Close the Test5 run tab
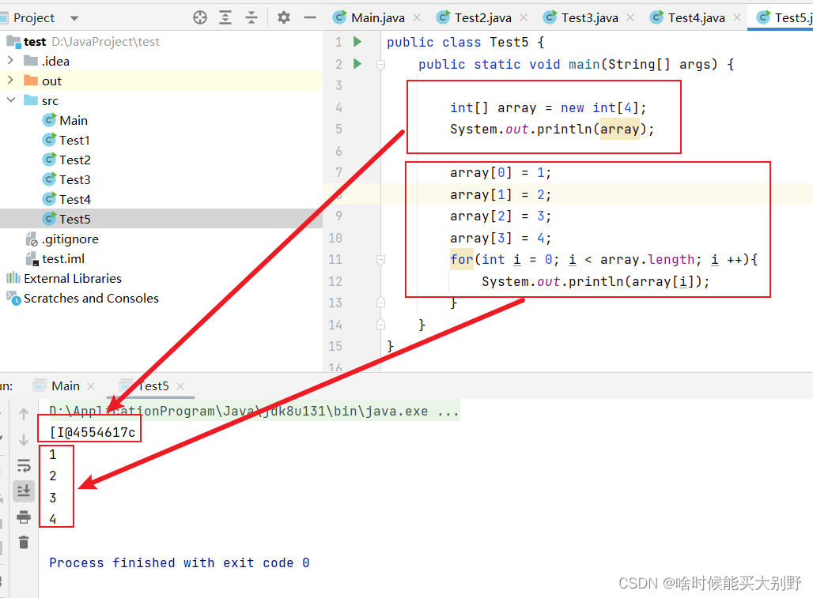Image resolution: width=813 pixels, height=598 pixels. [180, 386]
